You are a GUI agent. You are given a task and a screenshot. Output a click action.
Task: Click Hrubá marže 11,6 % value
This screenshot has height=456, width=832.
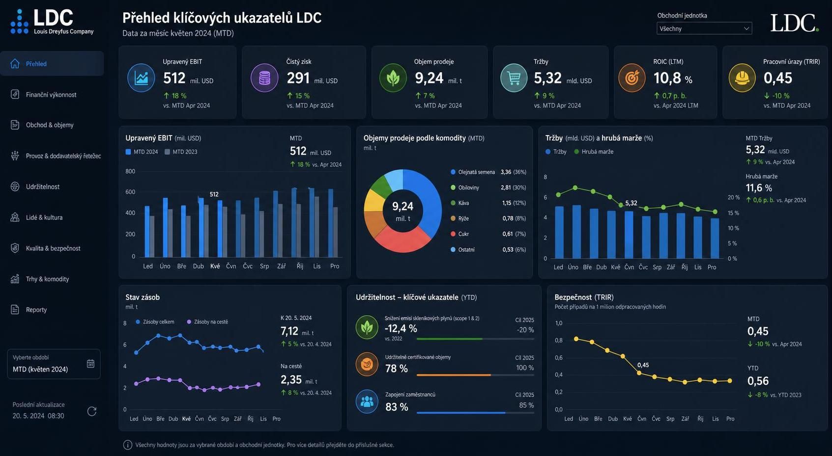coord(759,188)
